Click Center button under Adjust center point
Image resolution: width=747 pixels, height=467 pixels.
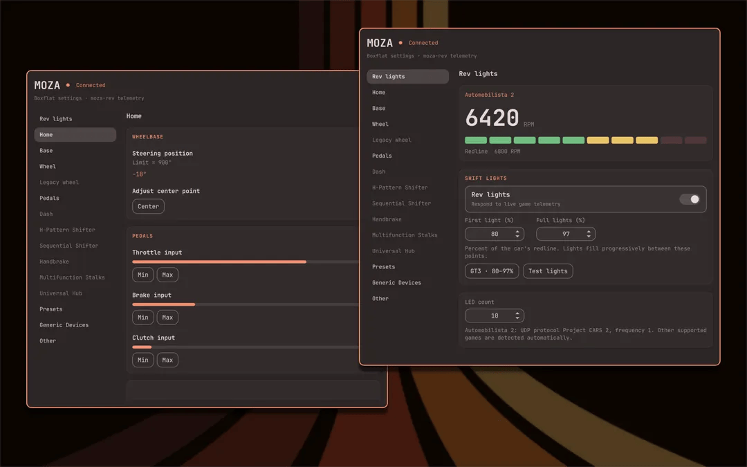pyautogui.click(x=148, y=206)
